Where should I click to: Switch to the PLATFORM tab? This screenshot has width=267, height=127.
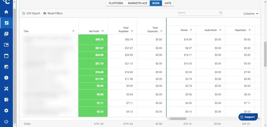pos(116,3)
